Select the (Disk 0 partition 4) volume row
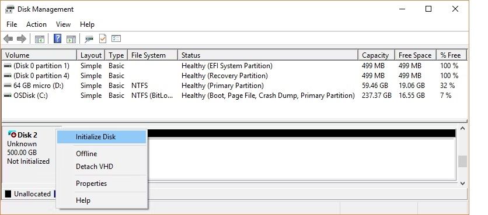This screenshot has width=488, height=215. coord(235,76)
